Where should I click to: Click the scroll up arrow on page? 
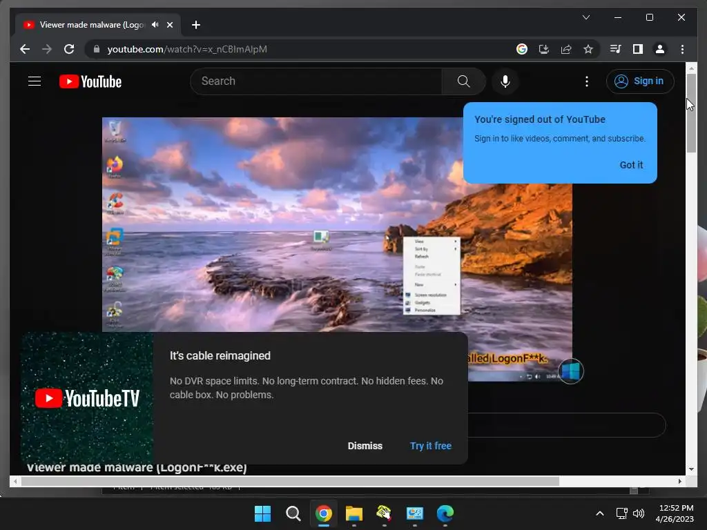tap(691, 68)
